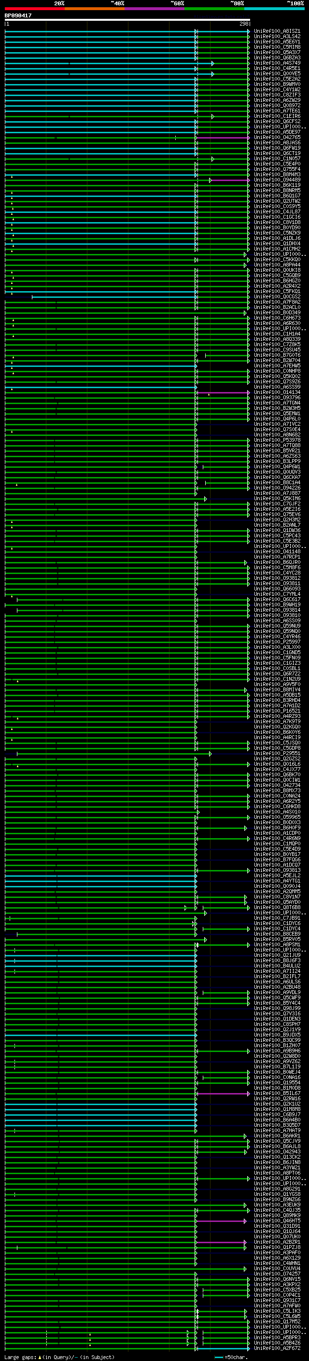Select the UniRef100_C1N057 label
This screenshot has width=309, height=1361.
tap(277, 158)
